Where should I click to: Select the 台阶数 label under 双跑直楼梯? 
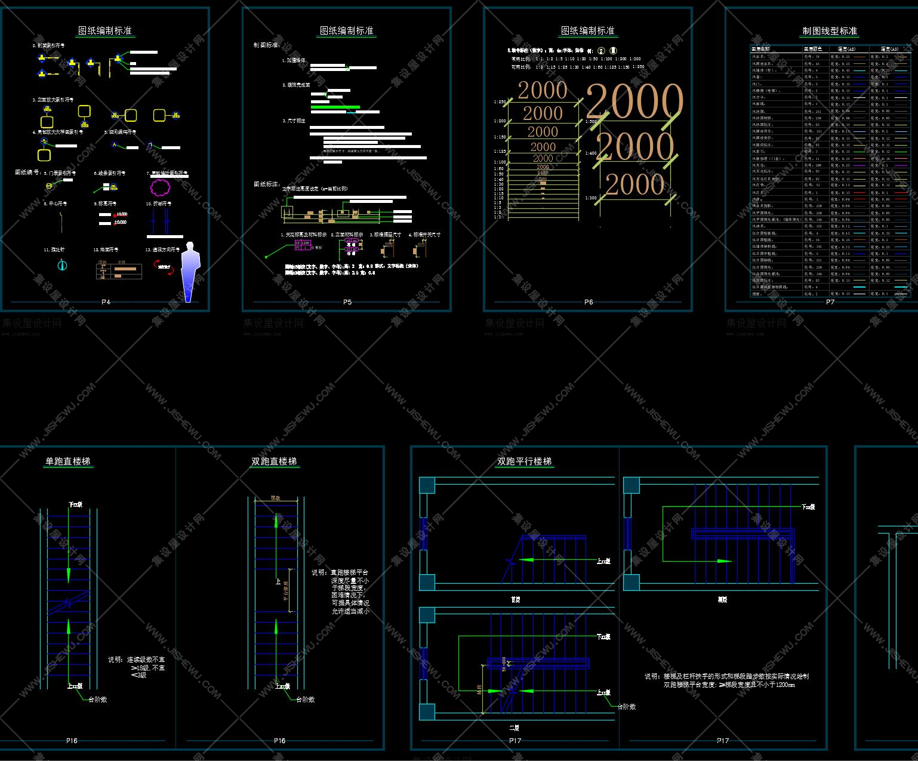(305, 700)
